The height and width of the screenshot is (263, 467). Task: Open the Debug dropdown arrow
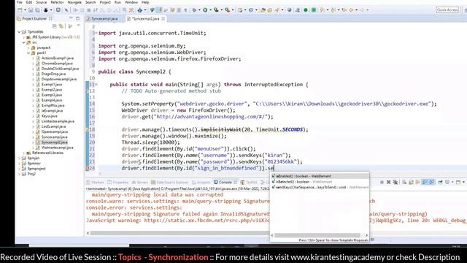(199, 10)
